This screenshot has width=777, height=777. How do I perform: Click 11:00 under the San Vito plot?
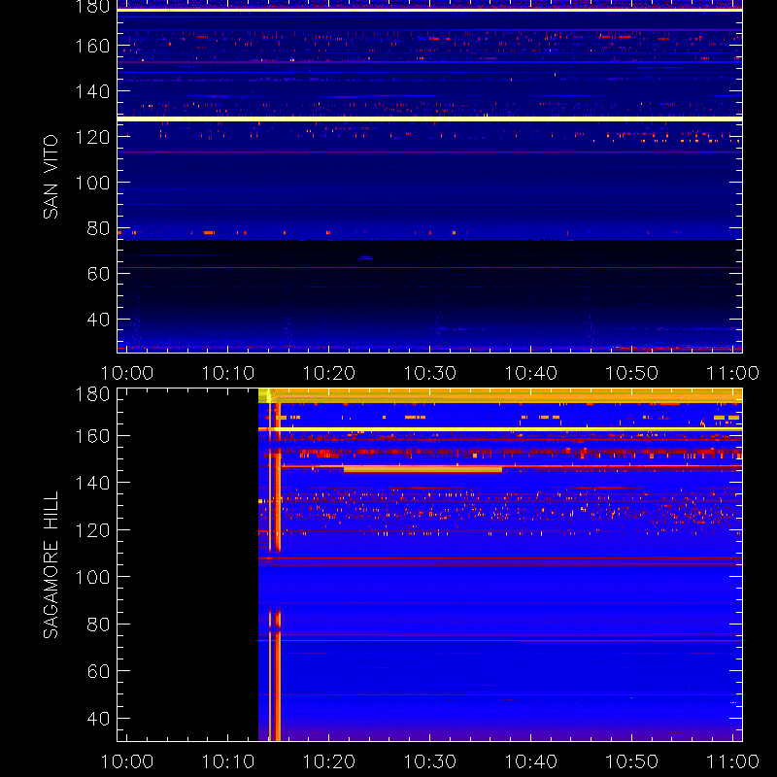point(733,373)
